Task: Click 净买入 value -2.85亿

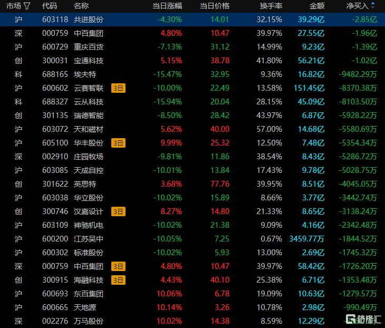Action: coord(364,20)
